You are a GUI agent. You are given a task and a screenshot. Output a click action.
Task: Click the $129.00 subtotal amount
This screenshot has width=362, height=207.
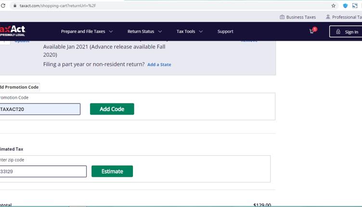pyautogui.click(x=262, y=205)
